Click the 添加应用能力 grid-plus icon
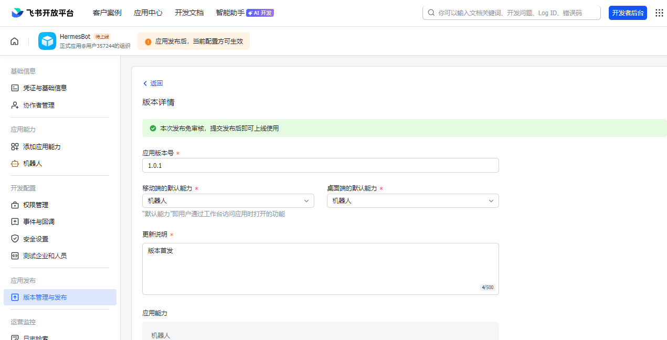This screenshot has width=667, height=340. 15,147
